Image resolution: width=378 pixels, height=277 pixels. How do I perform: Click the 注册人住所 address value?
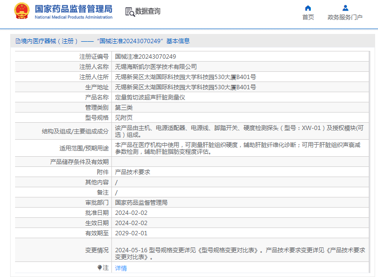(185, 77)
